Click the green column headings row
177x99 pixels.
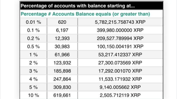point(91,14)
